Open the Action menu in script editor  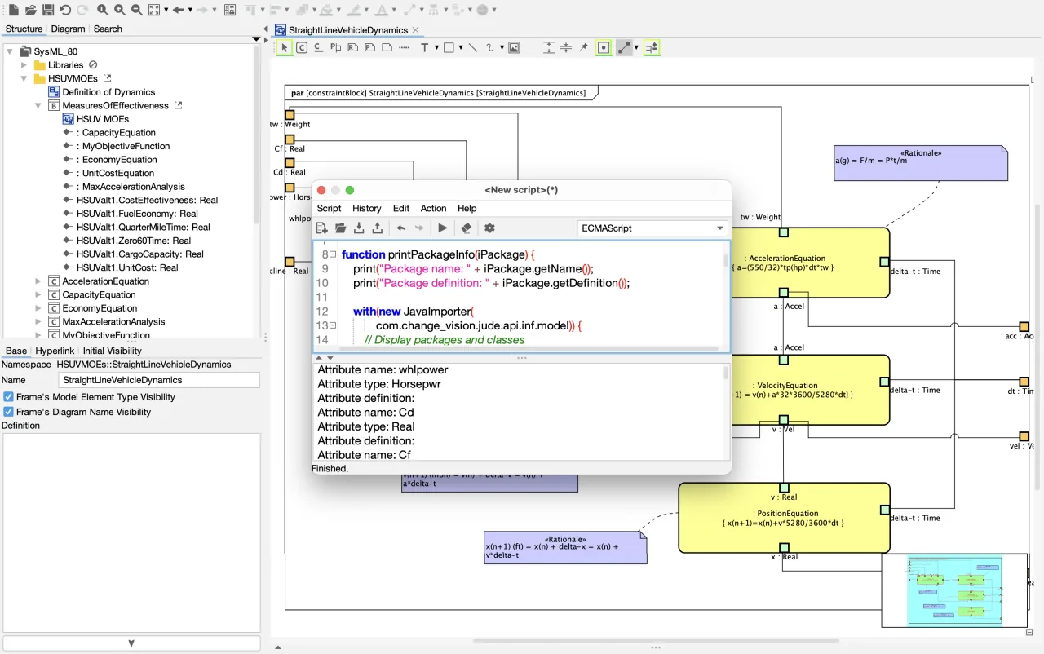[x=433, y=208]
